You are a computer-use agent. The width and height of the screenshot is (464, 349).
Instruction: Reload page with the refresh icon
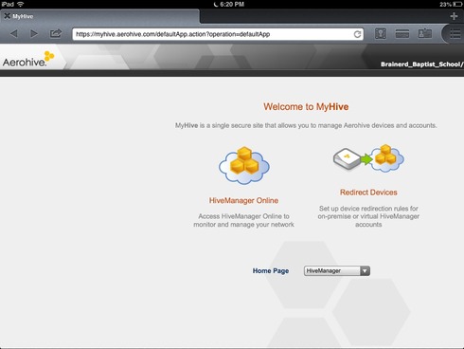point(357,34)
